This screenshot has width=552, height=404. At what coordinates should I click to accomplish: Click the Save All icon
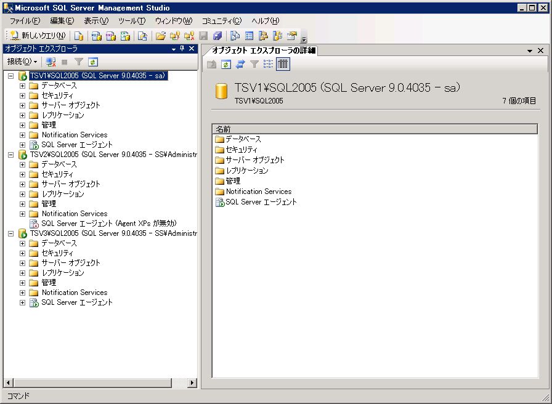coord(218,36)
